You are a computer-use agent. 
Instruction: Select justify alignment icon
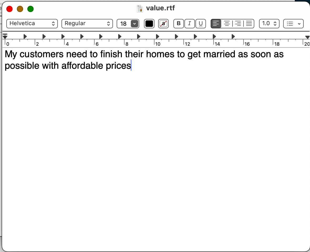tap(249, 24)
